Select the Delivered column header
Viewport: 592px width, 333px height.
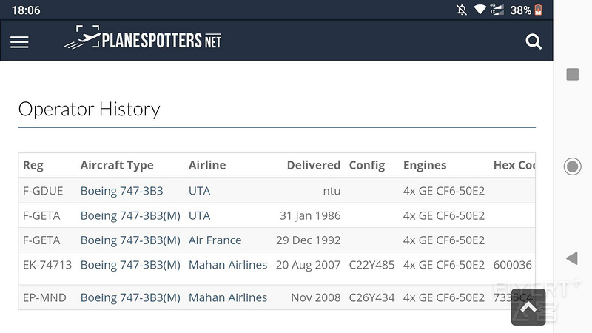click(313, 165)
